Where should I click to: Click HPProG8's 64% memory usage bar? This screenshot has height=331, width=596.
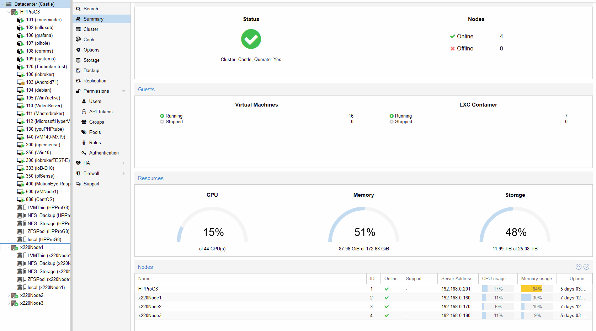click(531, 289)
